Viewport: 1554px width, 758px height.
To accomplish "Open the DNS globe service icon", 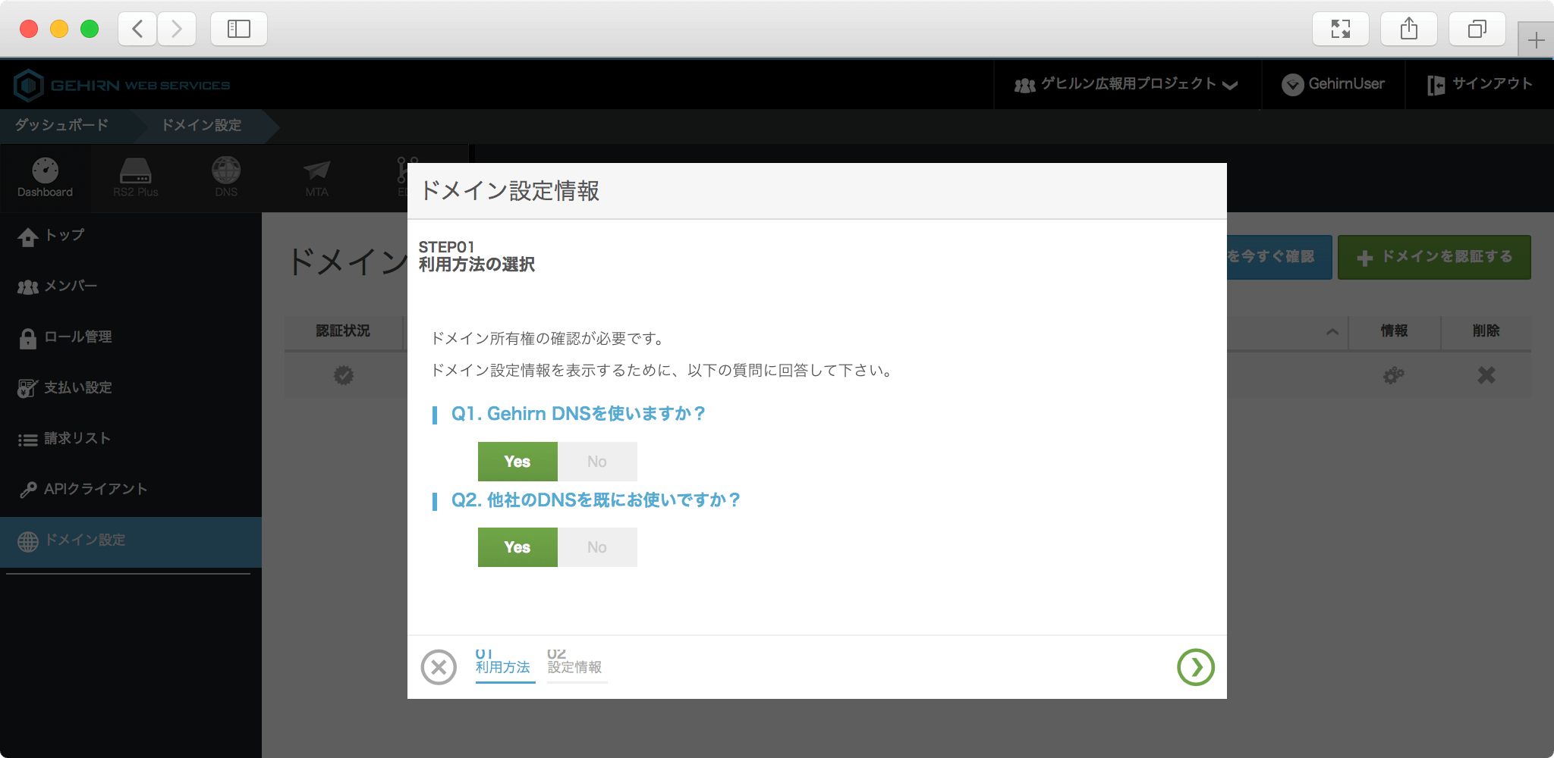I will 226,177.
